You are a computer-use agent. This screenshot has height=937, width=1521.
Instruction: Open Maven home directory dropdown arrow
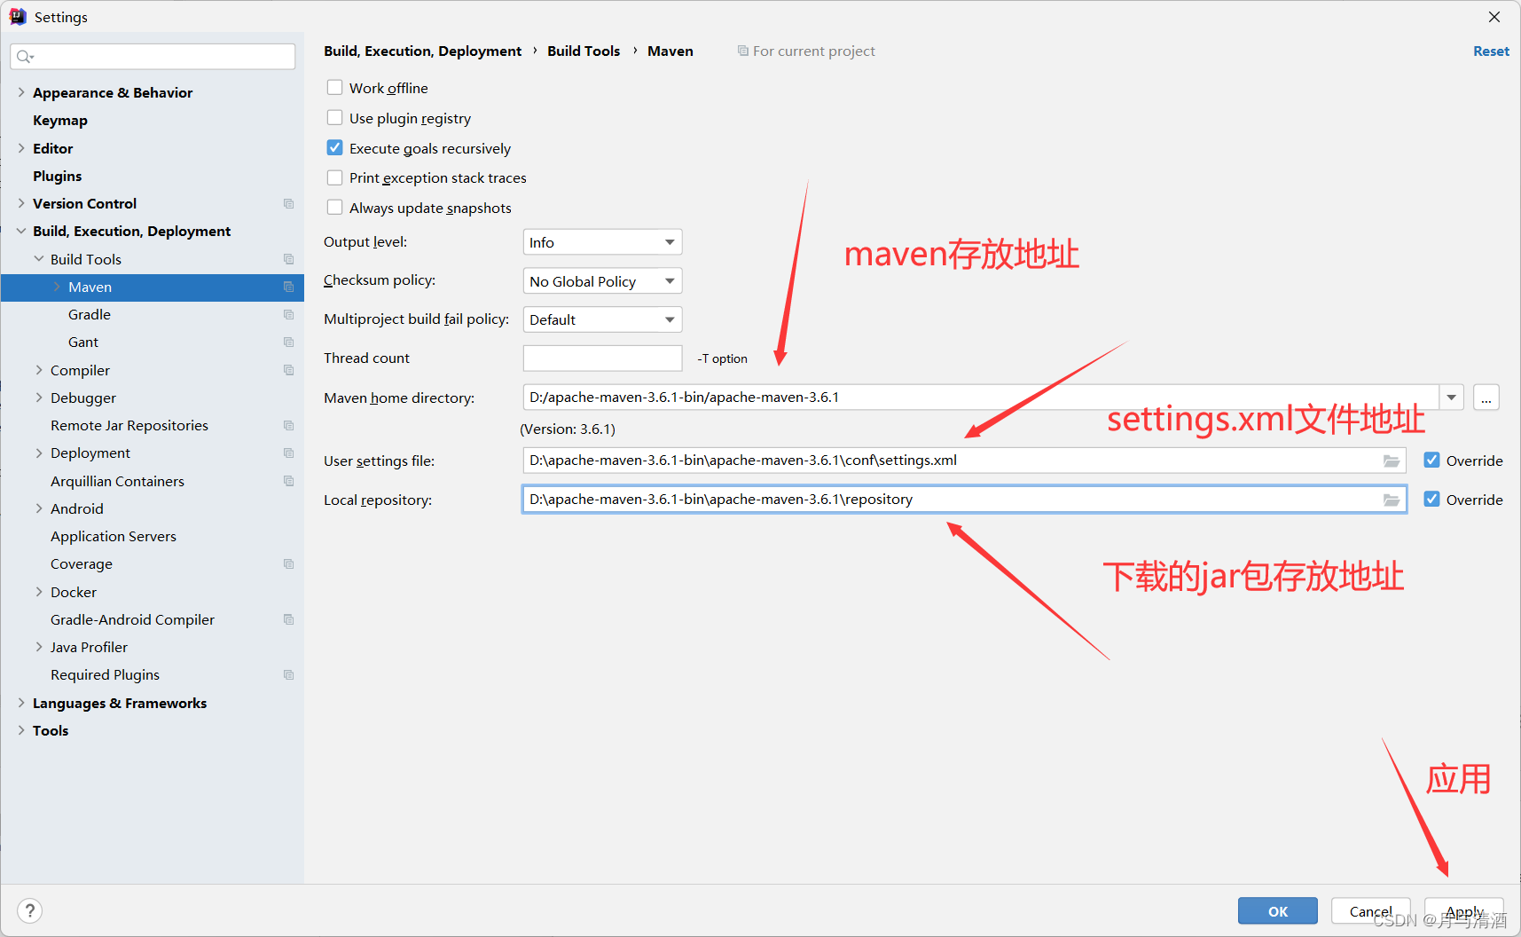click(1451, 398)
